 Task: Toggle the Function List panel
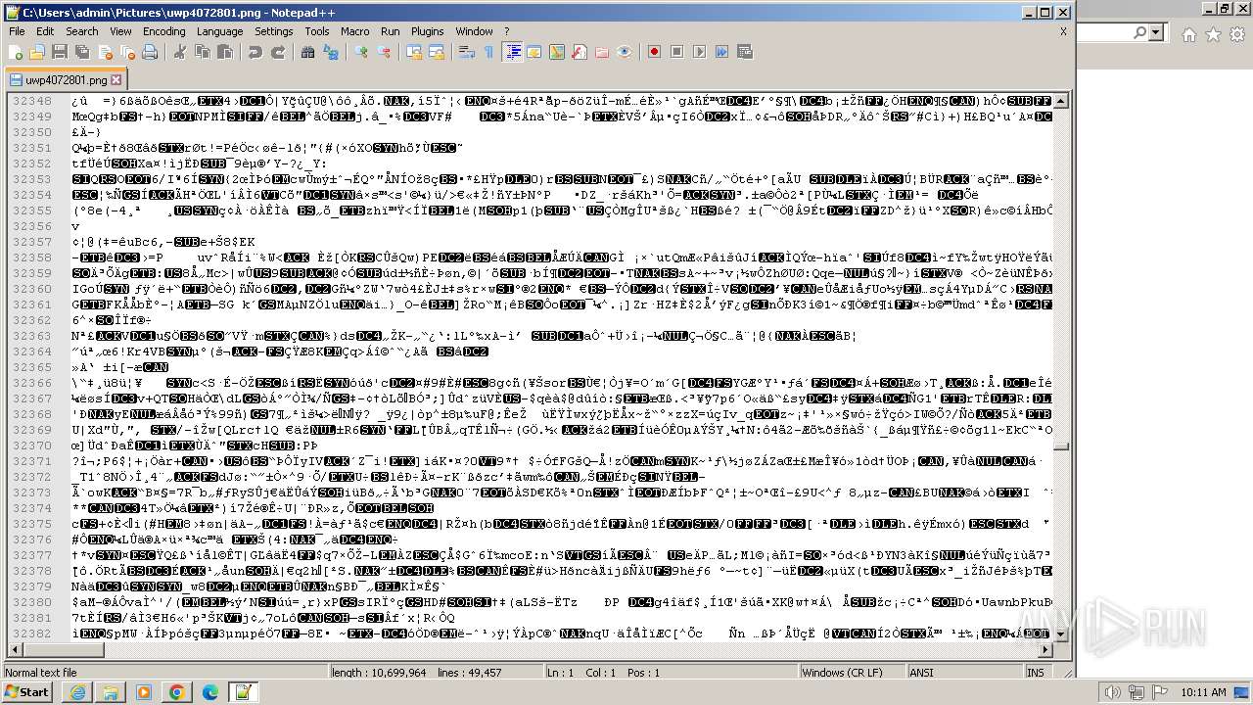click(580, 52)
